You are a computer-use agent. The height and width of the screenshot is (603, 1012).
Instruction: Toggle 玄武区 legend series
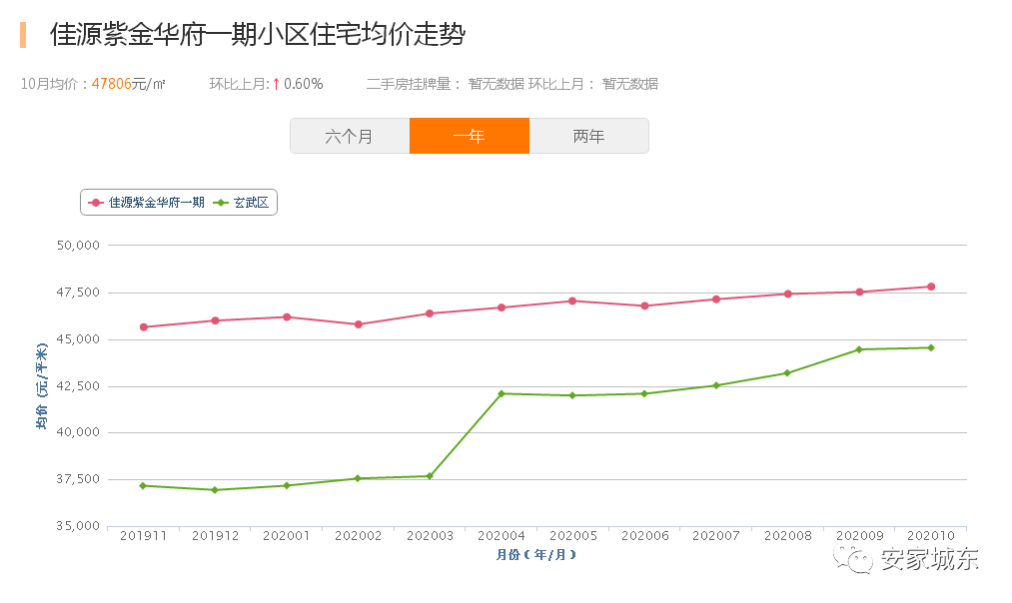coord(241,203)
